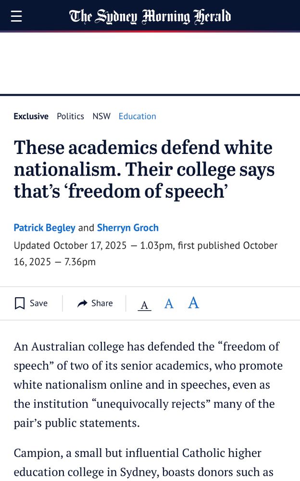The height and width of the screenshot is (481, 300).
Task: Click the Share button
Action: (94, 303)
